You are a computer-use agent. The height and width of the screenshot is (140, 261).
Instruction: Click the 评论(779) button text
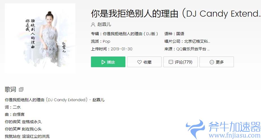click(183, 62)
